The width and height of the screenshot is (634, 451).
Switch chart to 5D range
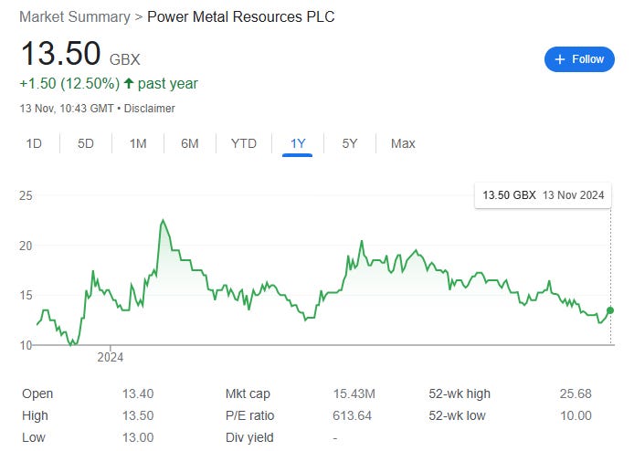click(86, 143)
